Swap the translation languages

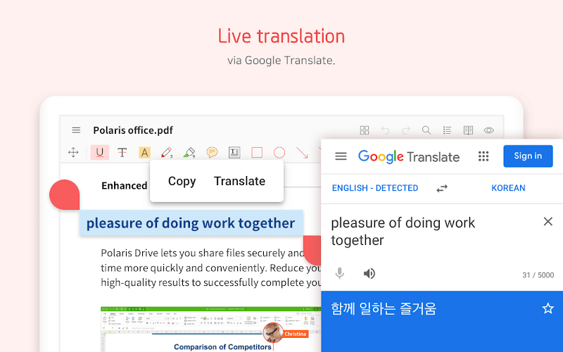coord(442,188)
